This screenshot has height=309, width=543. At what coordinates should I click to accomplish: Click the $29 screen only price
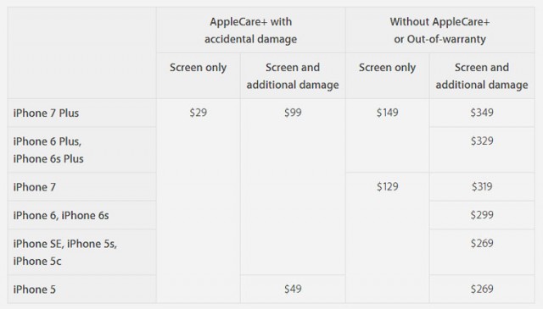[198, 113]
